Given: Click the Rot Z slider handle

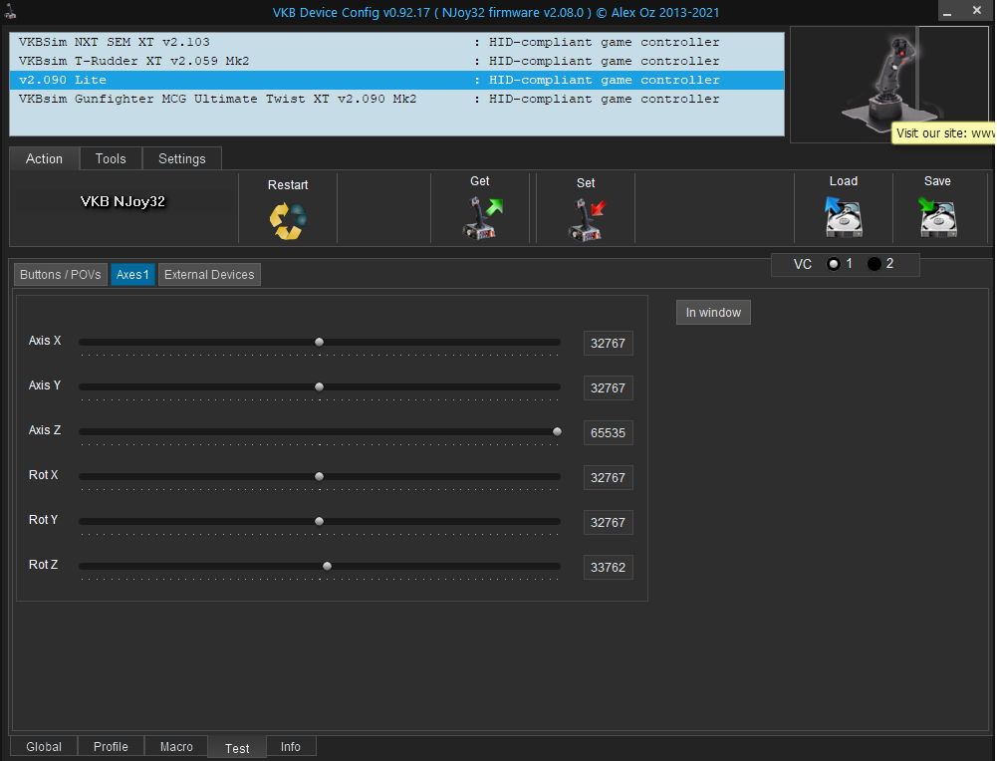Looking at the screenshot, I should coord(327,566).
